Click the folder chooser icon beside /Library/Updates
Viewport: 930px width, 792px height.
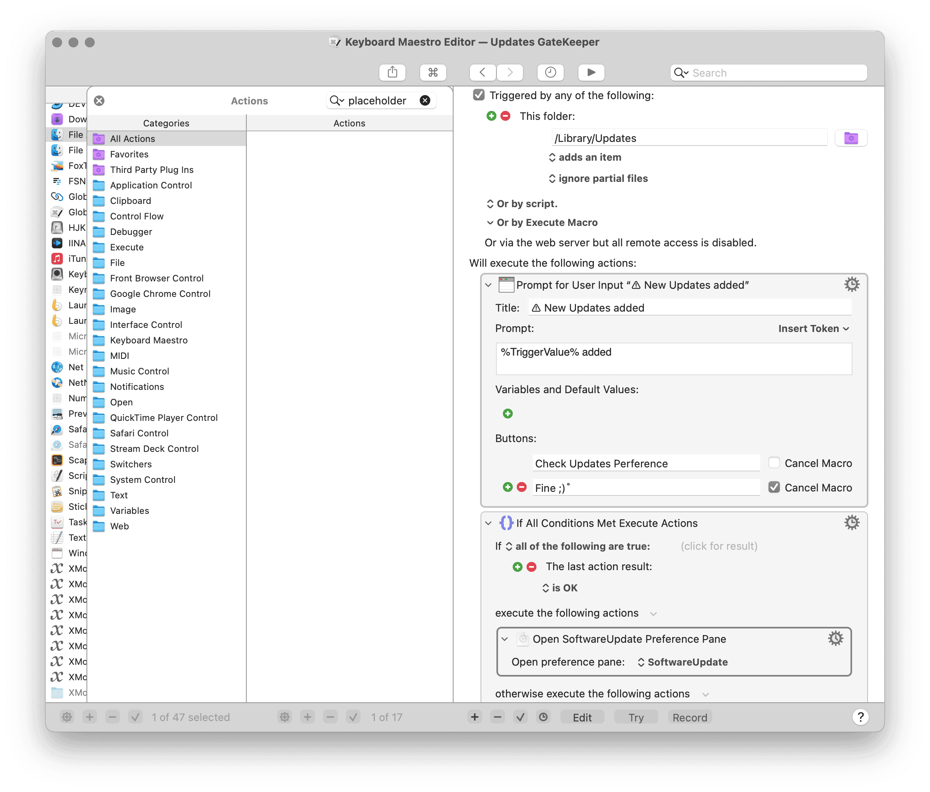click(x=850, y=138)
